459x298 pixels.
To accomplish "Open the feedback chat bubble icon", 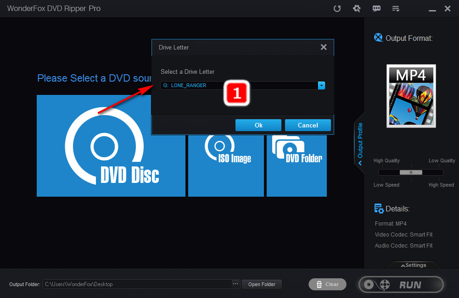I will 376,8.
